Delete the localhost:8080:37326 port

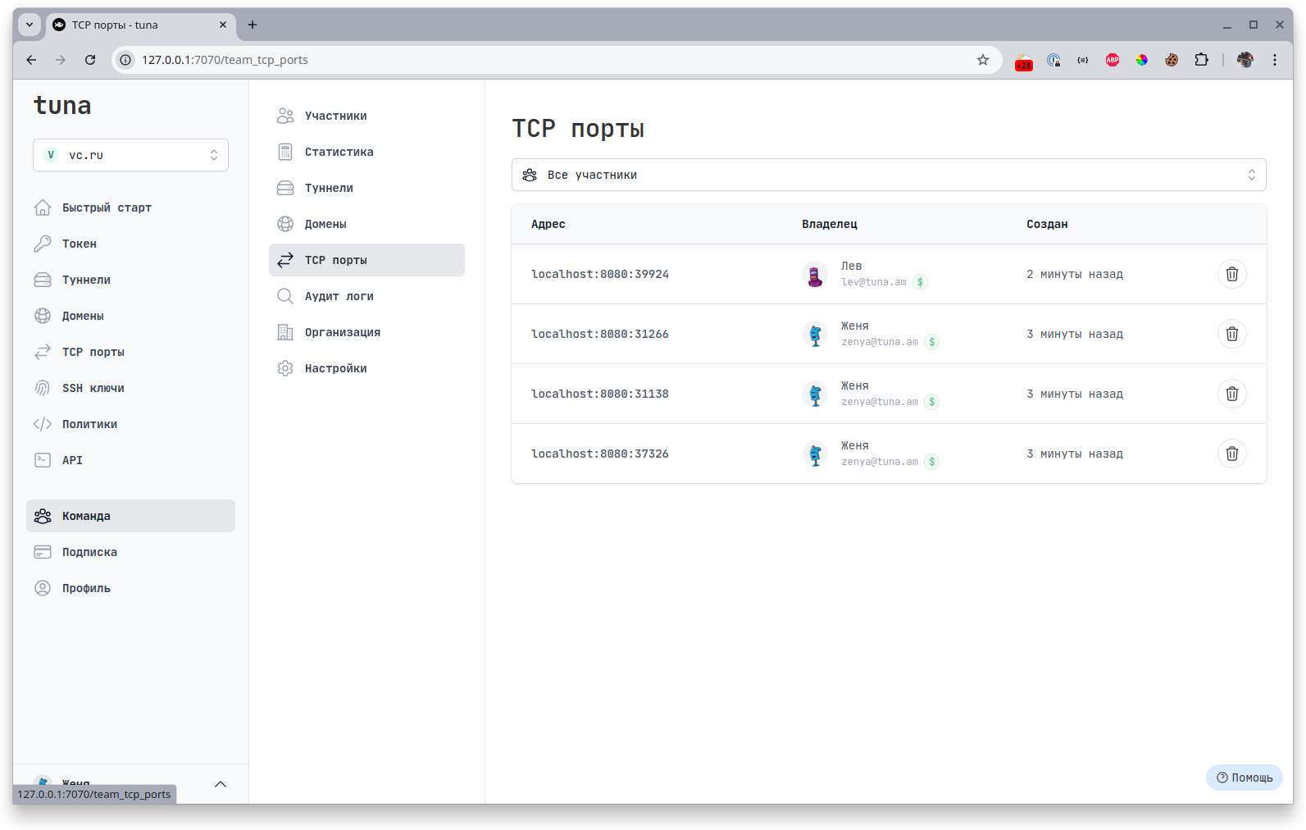[1231, 454]
